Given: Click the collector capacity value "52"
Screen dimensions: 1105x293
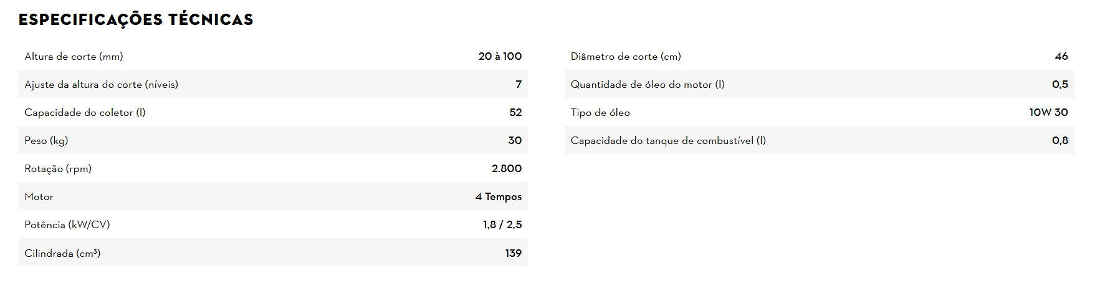Looking at the screenshot, I should (515, 112).
